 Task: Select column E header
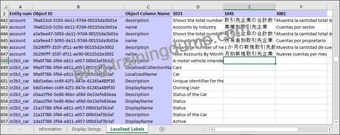250,7
